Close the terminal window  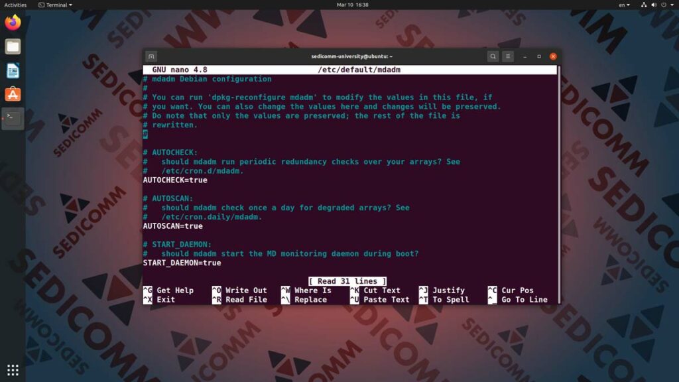tap(553, 56)
